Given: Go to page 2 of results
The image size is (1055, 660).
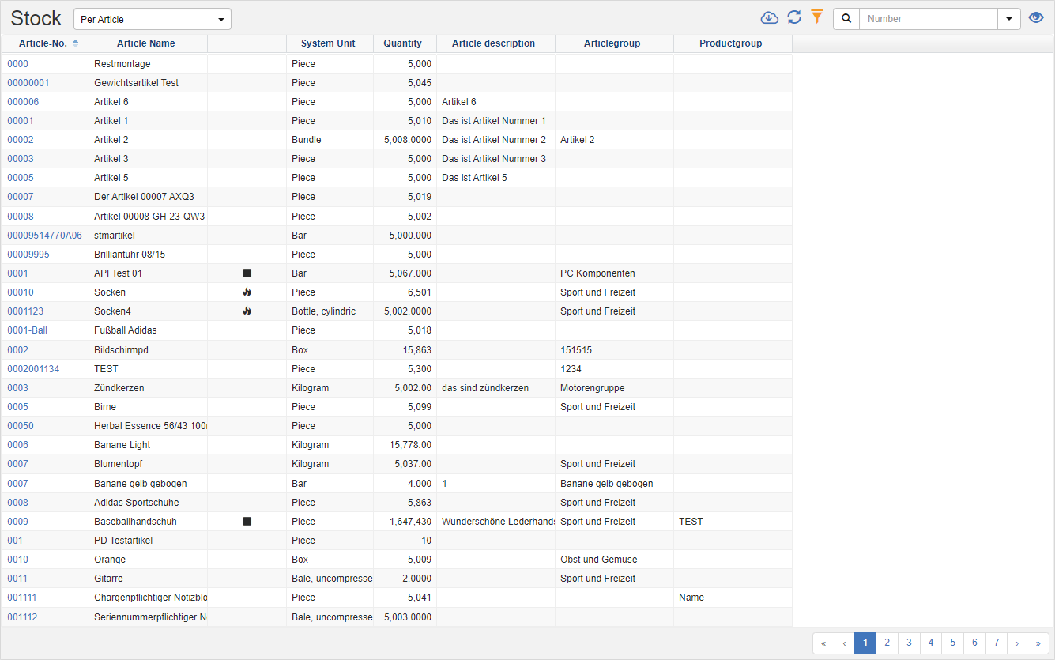Looking at the screenshot, I should pyautogui.click(x=887, y=643).
